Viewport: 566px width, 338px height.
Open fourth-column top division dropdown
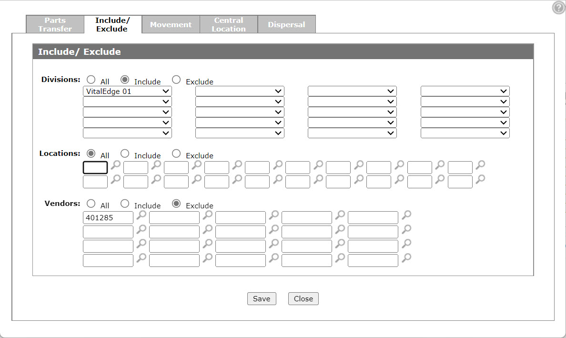point(465,91)
